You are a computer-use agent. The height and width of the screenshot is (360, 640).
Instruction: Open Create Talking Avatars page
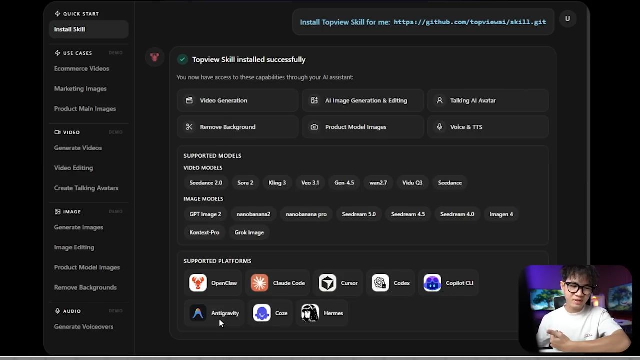[x=86, y=188]
